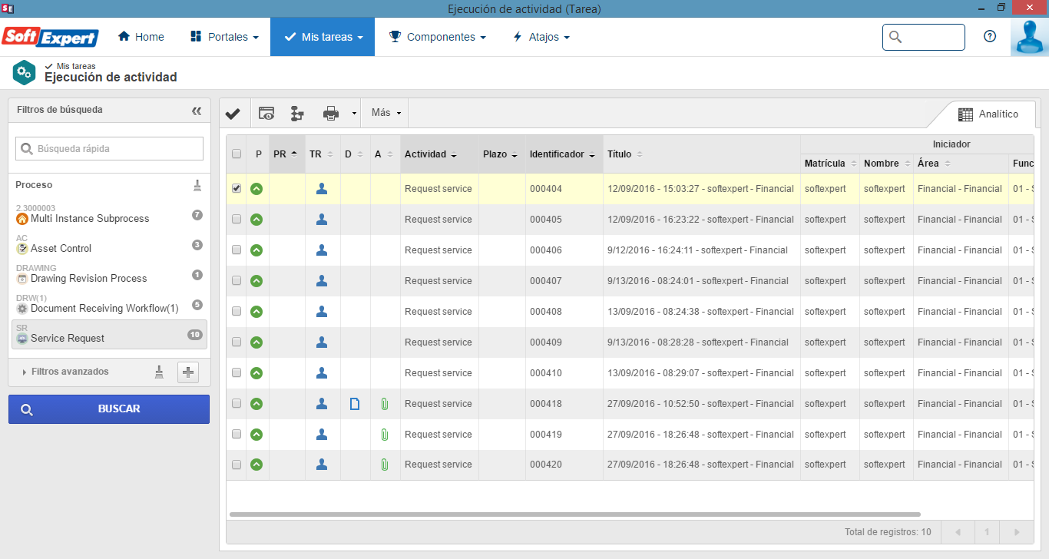Screen dimensions: 1049x559
Task: Click the printer icon in toolbar
Action: click(x=331, y=114)
